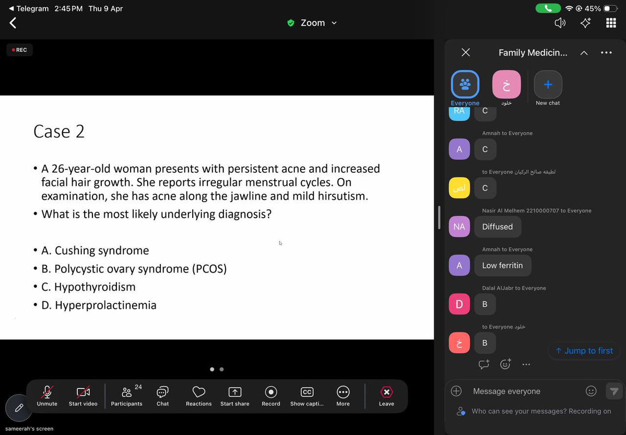Viewport: 626px width, 435px height.
Task: Tap the green active call indicator
Action: pos(548,8)
